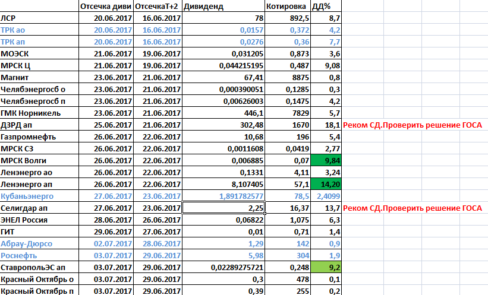Click the Роснефть dividend 5,98 cell
488x295 pixels.
(223, 255)
